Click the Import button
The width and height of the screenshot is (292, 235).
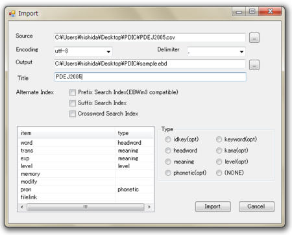[x=213, y=206]
